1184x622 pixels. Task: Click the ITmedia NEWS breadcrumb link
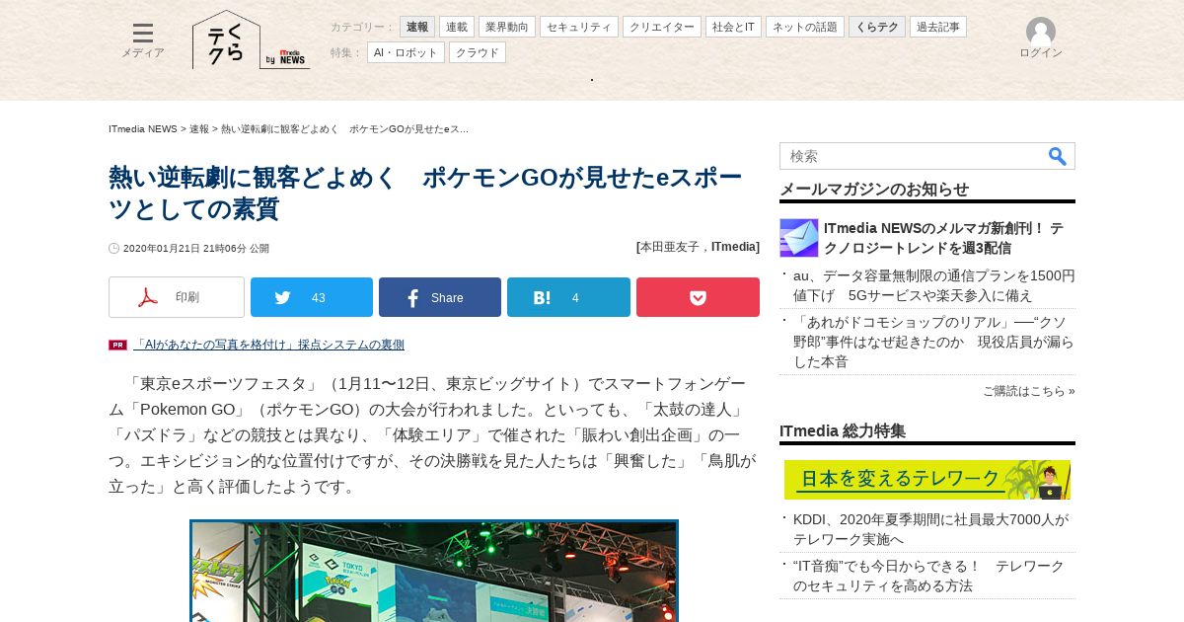143,129
